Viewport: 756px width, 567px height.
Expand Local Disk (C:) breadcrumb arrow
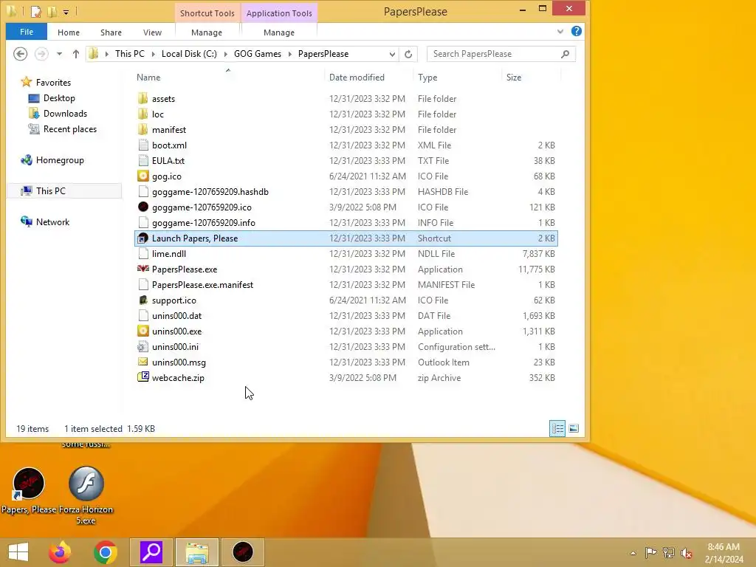pyautogui.click(x=226, y=54)
